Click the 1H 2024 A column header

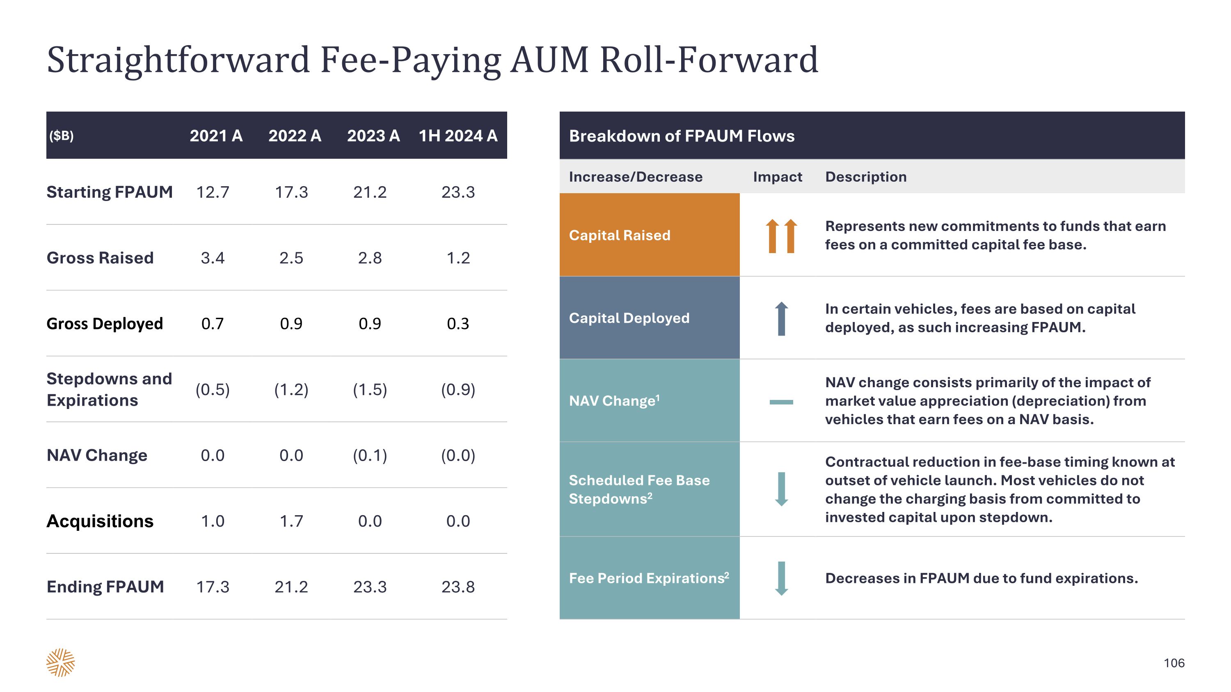click(458, 136)
